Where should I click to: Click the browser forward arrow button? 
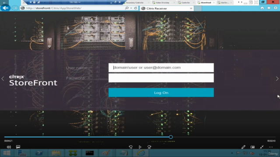(15, 8)
